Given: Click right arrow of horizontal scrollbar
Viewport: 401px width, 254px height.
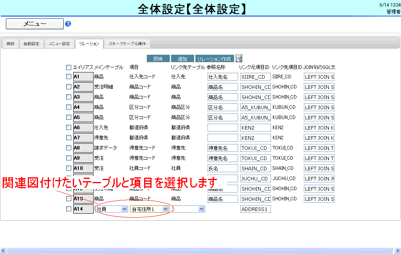Looking at the screenshot, I should click(x=398, y=250).
